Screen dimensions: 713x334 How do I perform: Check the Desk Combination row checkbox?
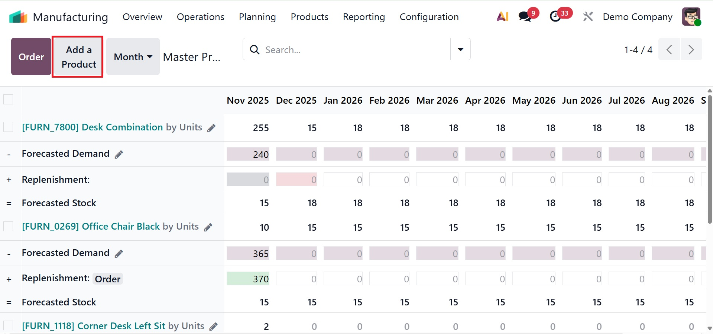click(8, 127)
